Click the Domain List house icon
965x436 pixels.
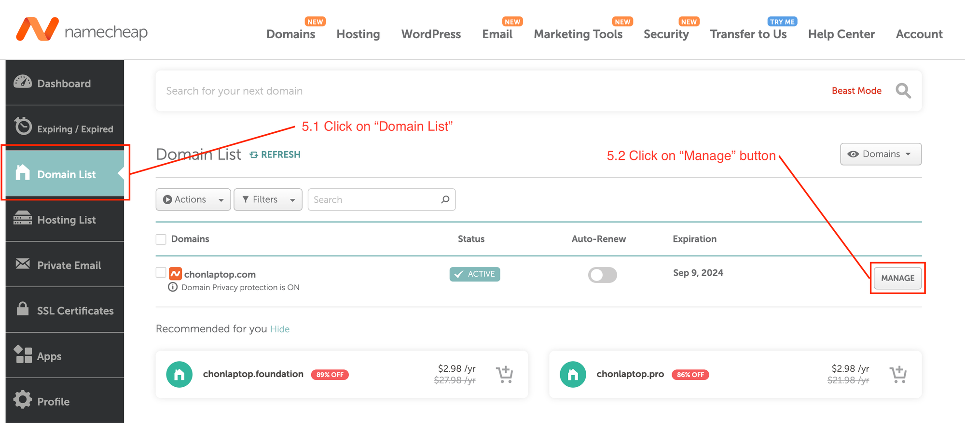pyautogui.click(x=23, y=172)
